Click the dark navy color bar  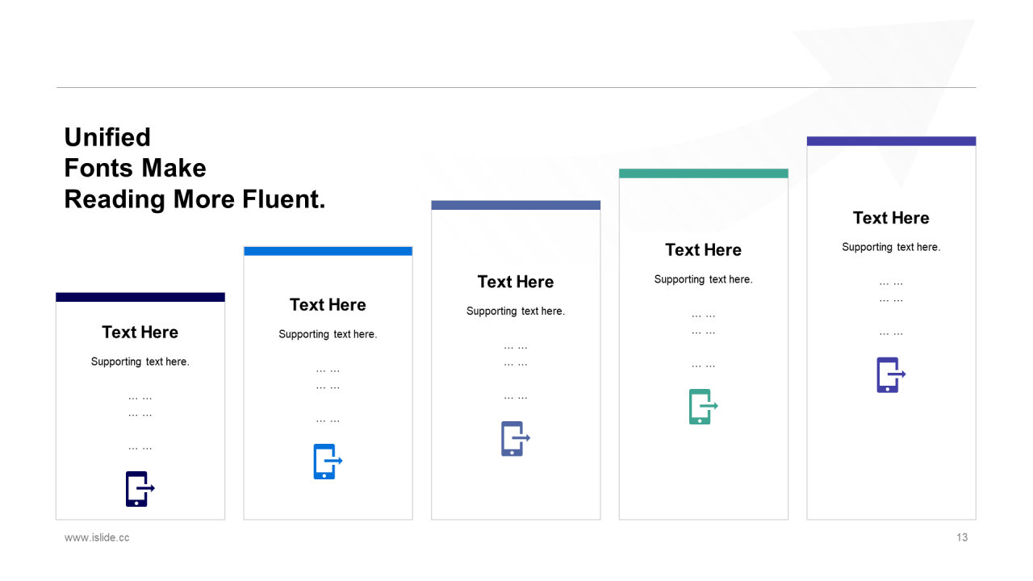(x=140, y=297)
